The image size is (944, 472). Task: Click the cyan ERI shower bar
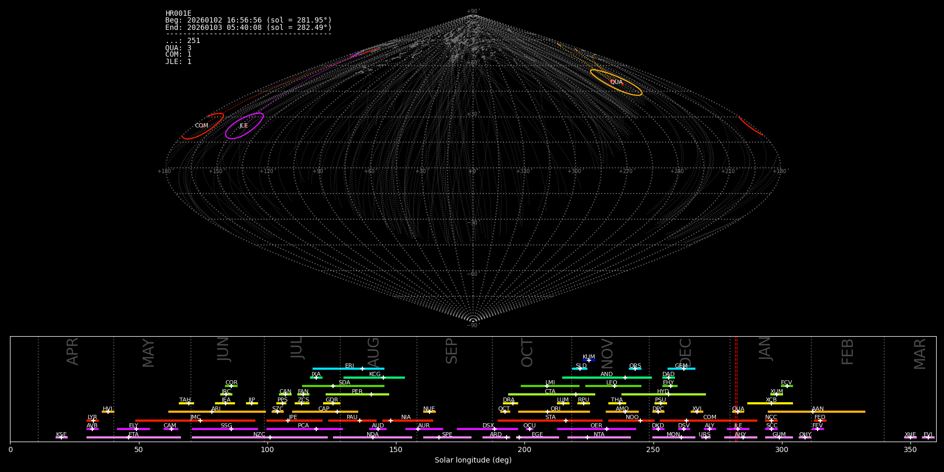point(348,369)
